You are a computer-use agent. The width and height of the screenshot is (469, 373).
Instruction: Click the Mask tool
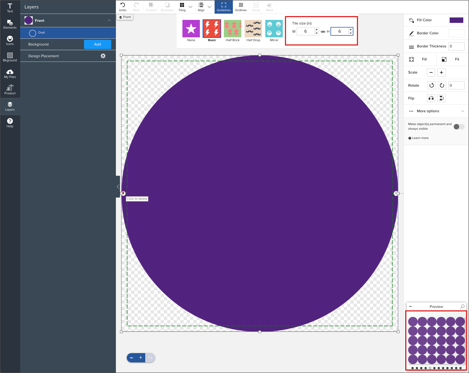(x=269, y=7)
